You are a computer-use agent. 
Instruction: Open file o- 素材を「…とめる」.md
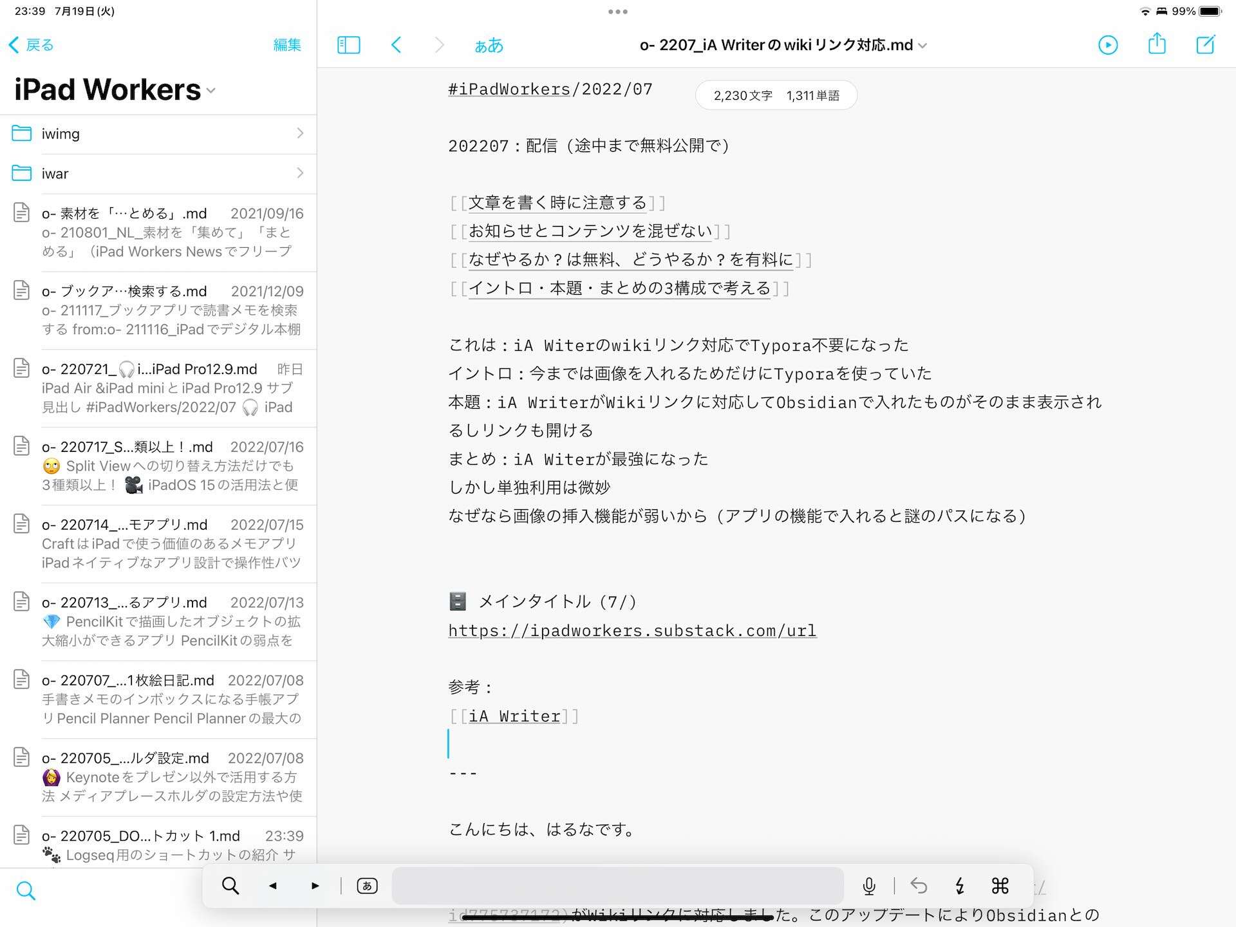pos(158,232)
